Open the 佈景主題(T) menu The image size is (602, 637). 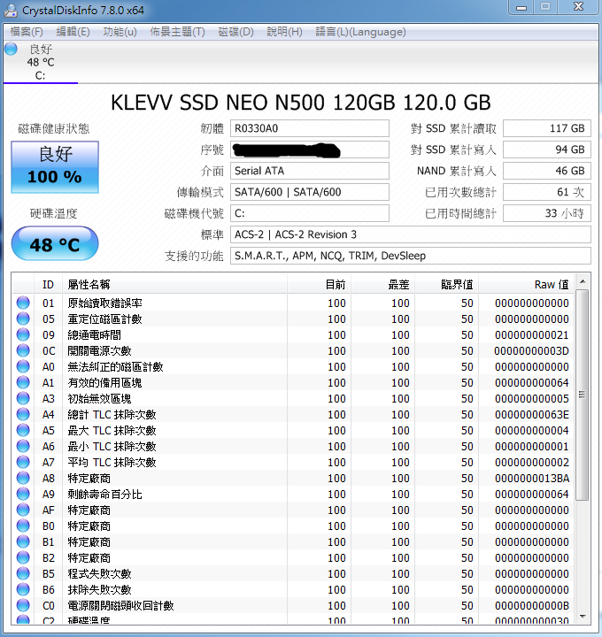pyautogui.click(x=177, y=32)
